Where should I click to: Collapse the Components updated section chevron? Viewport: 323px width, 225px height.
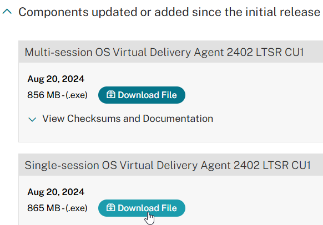(7, 12)
